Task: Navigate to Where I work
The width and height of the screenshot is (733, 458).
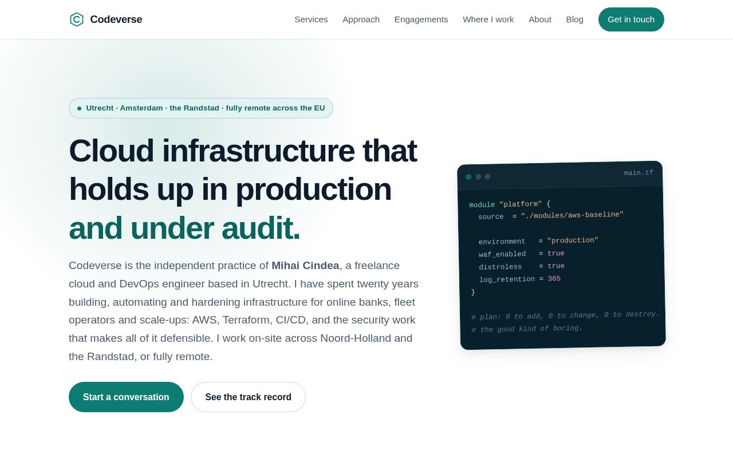Action: pyautogui.click(x=488, y=19)
